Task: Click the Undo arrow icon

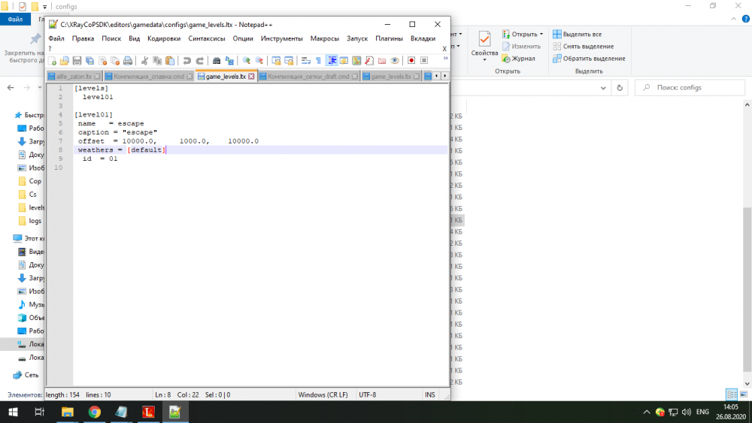Action: click(x=187, y=61)
